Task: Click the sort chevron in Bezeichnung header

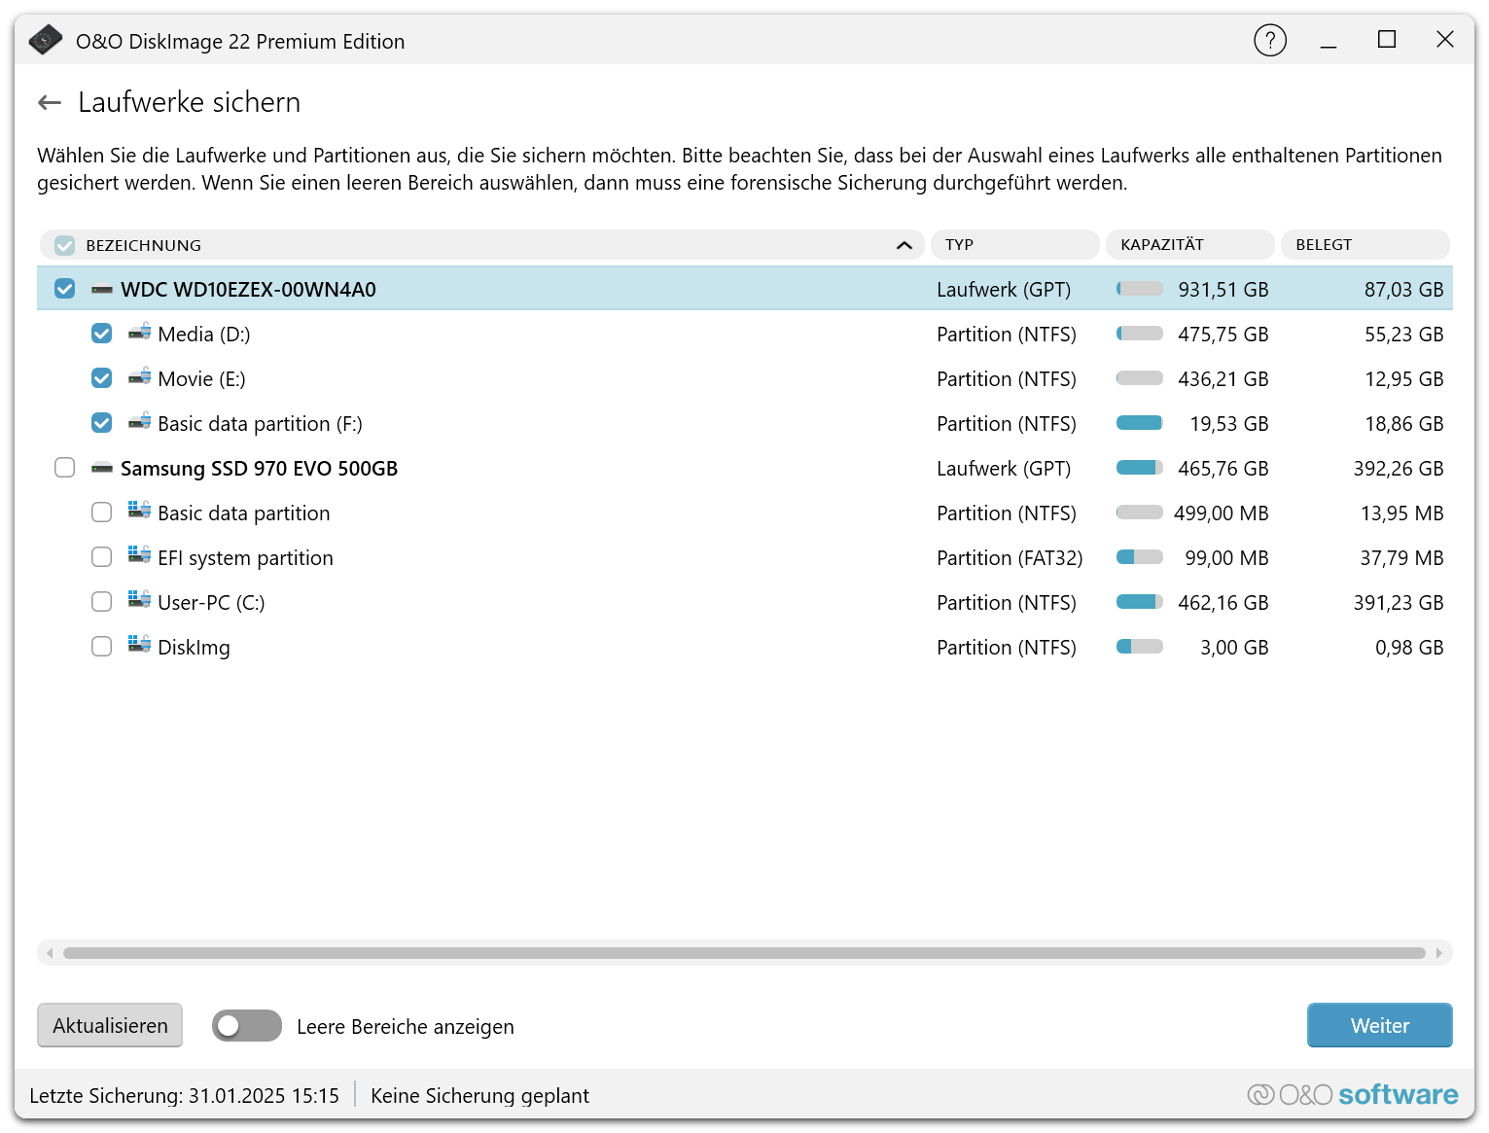Action: (904, 245)
